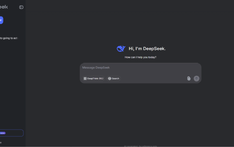Click "How can I help you today?" text
This screenshot has width=234, height=147.
[140, 57]
